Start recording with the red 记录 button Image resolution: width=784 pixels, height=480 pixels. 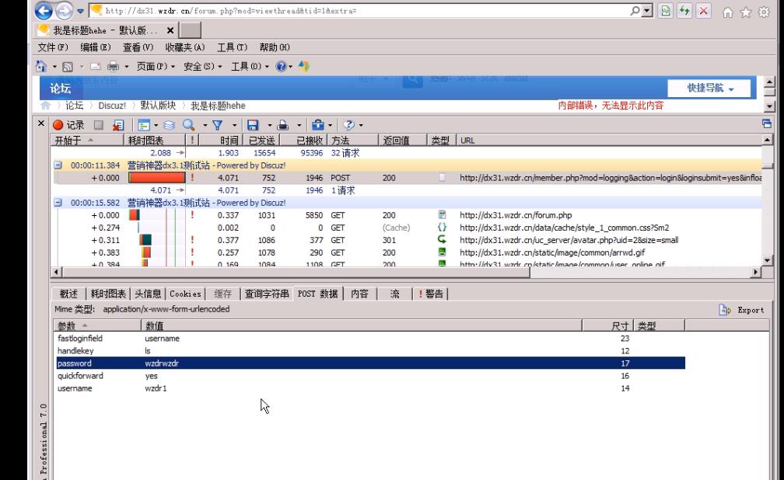point(68,125)
